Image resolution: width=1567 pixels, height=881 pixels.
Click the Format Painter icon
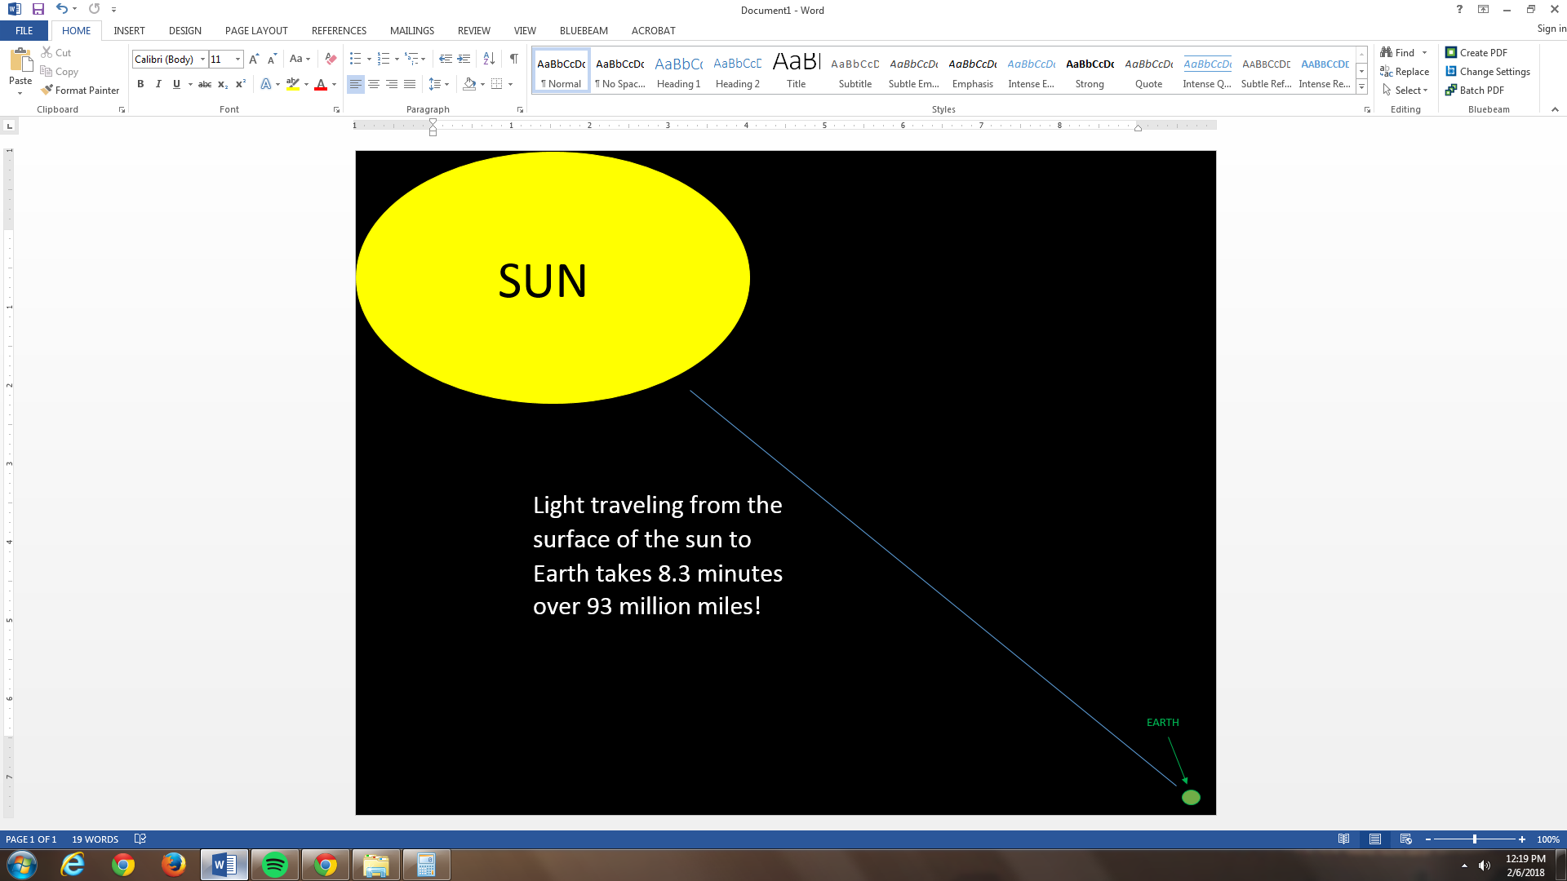tap(47, 90)
